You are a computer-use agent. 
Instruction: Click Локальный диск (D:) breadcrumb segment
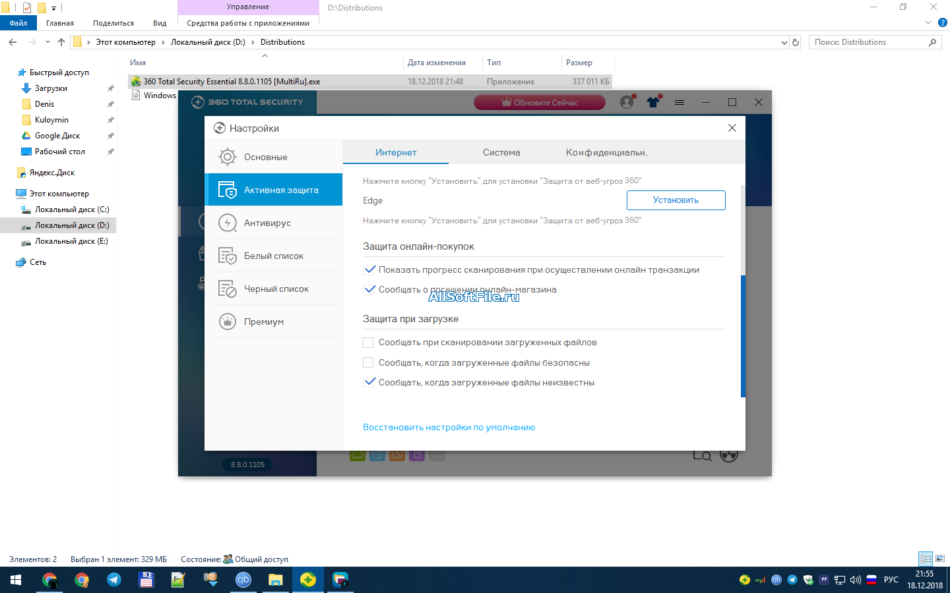(208, 42)
